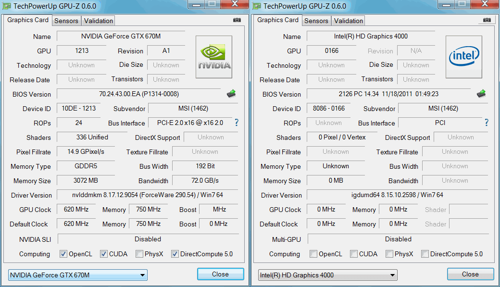Click the camera screenshot icon in Intel window
Image resolution: width=500 pixels, height=287 pixels.
pos(487,20)
